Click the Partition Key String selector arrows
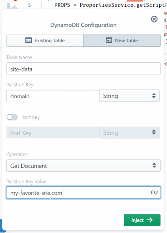The width and height of the screenshot is (167, 233). pyautogui.click(x=154, y=96)
